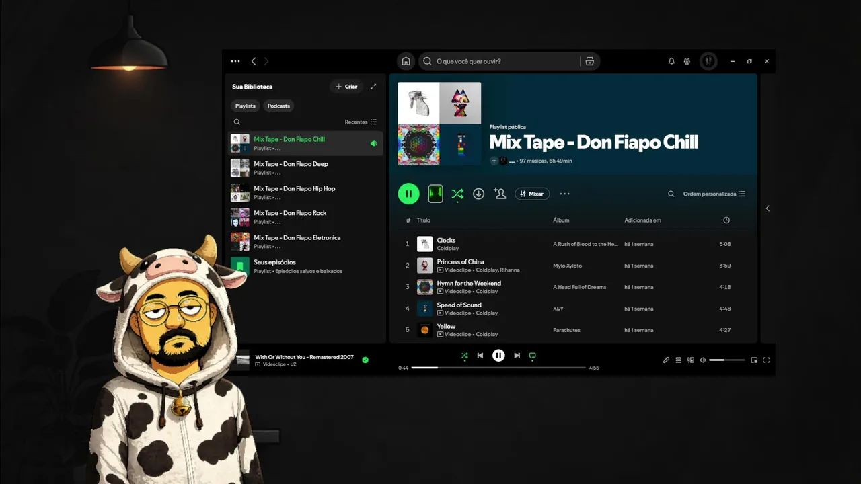This screenshot has width=861, height=484.
Task: Seek on the song progress bar
Action: pos(498,368)
